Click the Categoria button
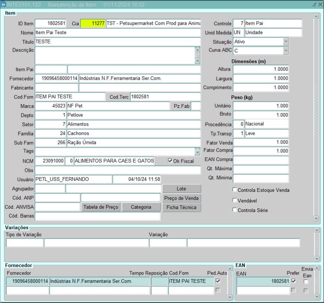The image size is (324, 303). pyautogui.click(x=141, y=207)
